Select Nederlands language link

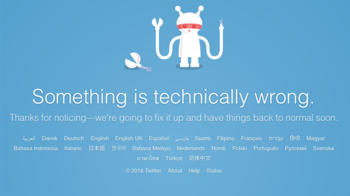tap(191, 148)
